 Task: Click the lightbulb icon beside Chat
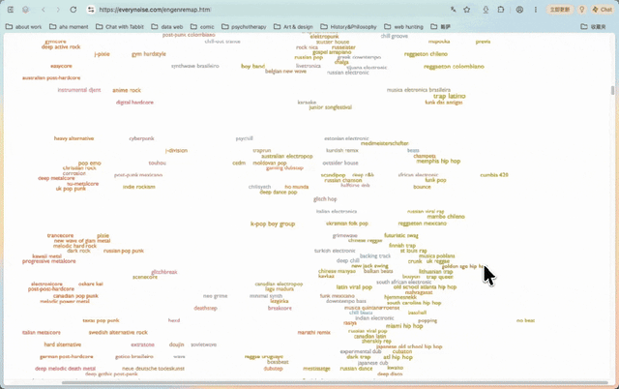(x=581, y=10)
